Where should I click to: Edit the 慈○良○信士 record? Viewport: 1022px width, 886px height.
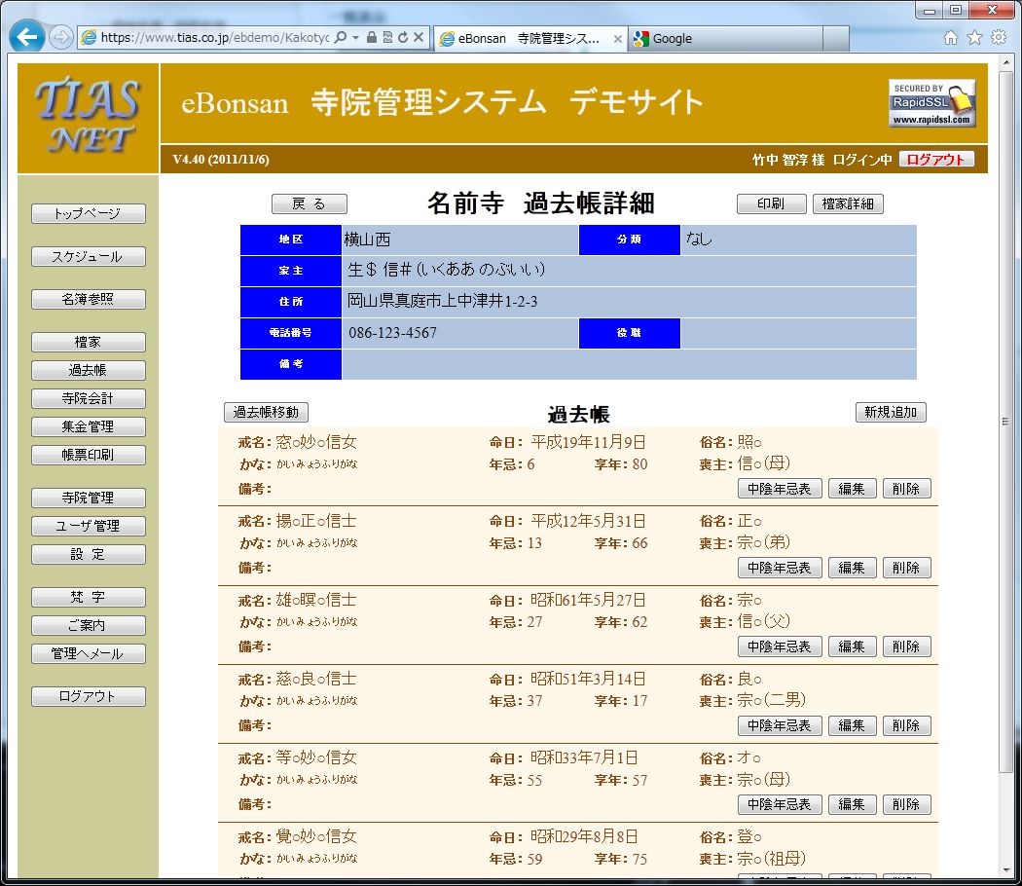coord(852,725)
